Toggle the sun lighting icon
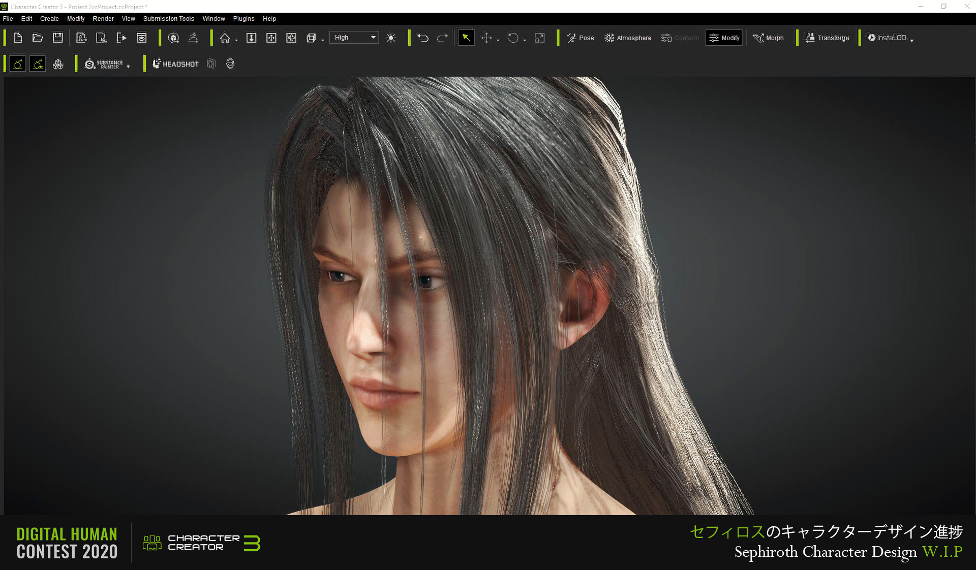This screenshot has height=570, width=976. (391, 38)
